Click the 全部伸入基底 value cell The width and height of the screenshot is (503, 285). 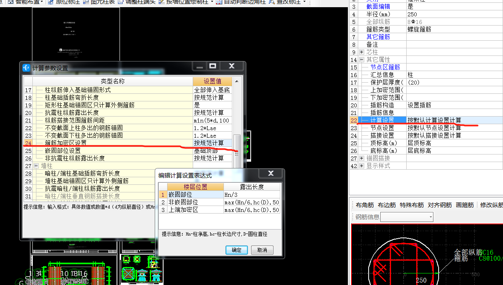pos(212,90)
